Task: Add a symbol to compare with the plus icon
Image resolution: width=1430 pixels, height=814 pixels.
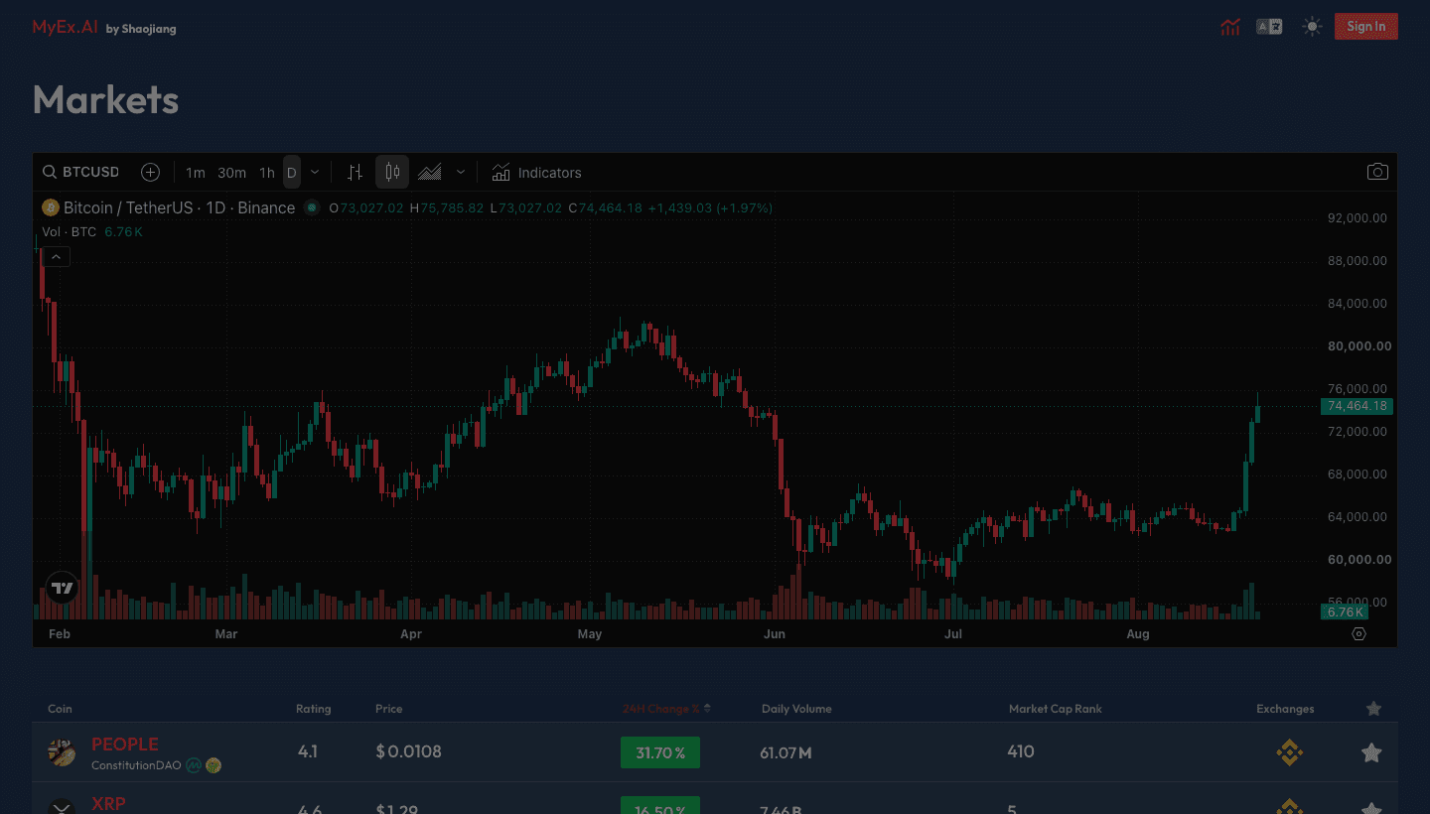Action: pos(150,172)
